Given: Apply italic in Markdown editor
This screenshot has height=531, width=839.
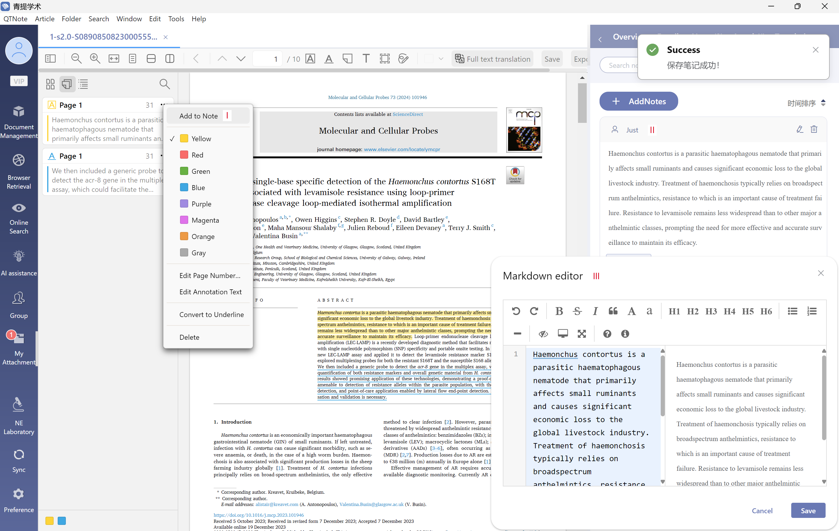Looking at the screenshot, I should coord(595,311).
